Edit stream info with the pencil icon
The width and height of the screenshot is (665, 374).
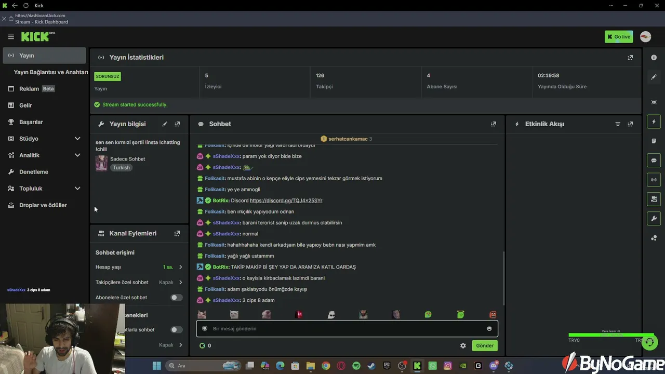point(165,124)
